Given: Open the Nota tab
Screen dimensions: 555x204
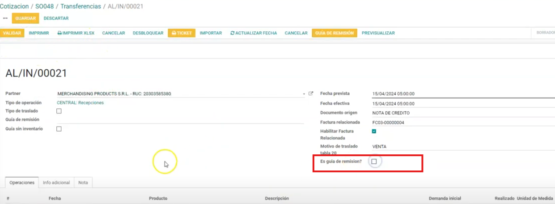Looking at the screenshot, I should click(83, 183).
